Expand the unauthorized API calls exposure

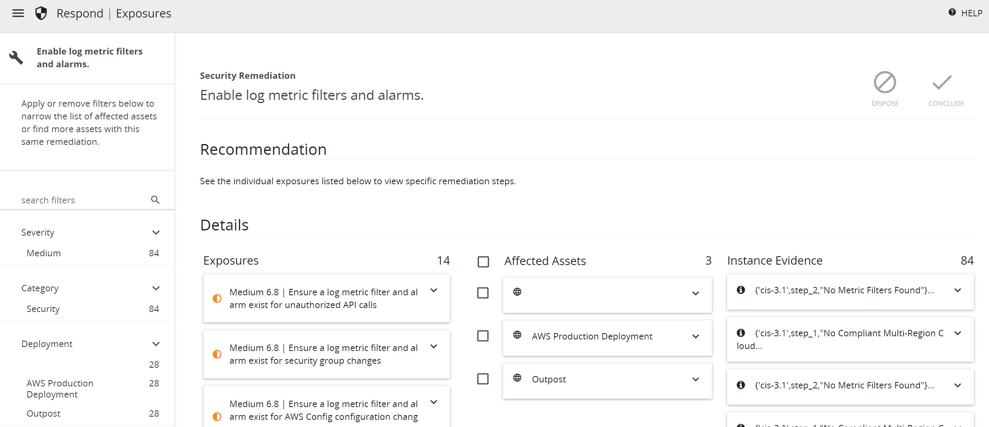434,291
